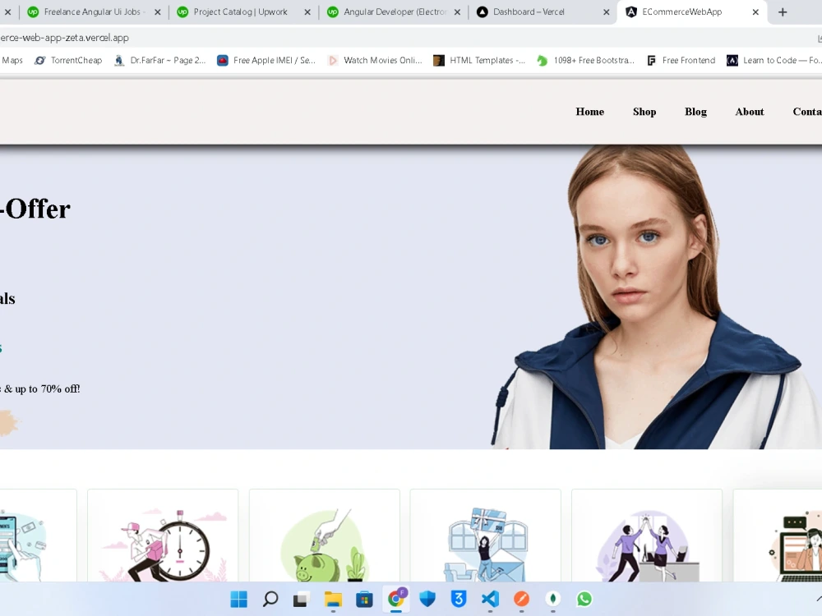This screenshot has width=822, height=616.
Task: Click the hero text '& up to 70% off!'
Action: point(42,389)
